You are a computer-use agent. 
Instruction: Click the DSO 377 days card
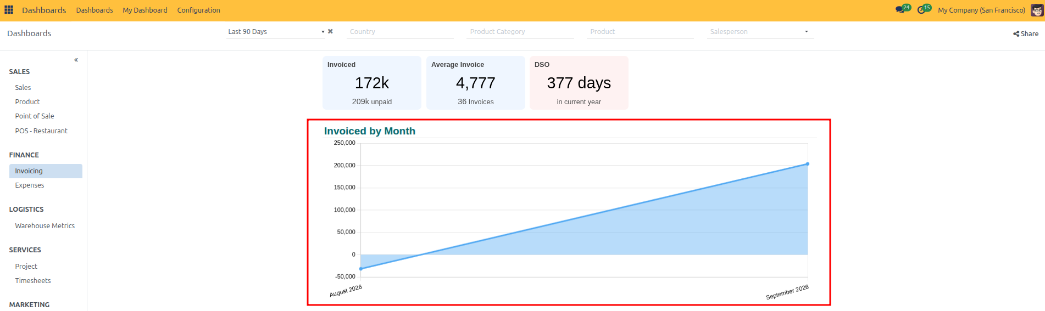[579, 83]
